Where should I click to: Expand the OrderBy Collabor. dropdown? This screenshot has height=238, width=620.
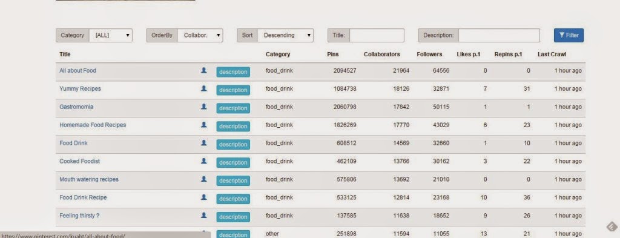click(200, 35)
